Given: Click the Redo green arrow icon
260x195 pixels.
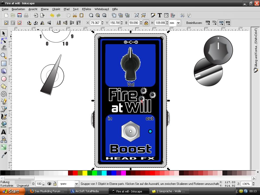Looking at the screenshot, I should [59, 15].
